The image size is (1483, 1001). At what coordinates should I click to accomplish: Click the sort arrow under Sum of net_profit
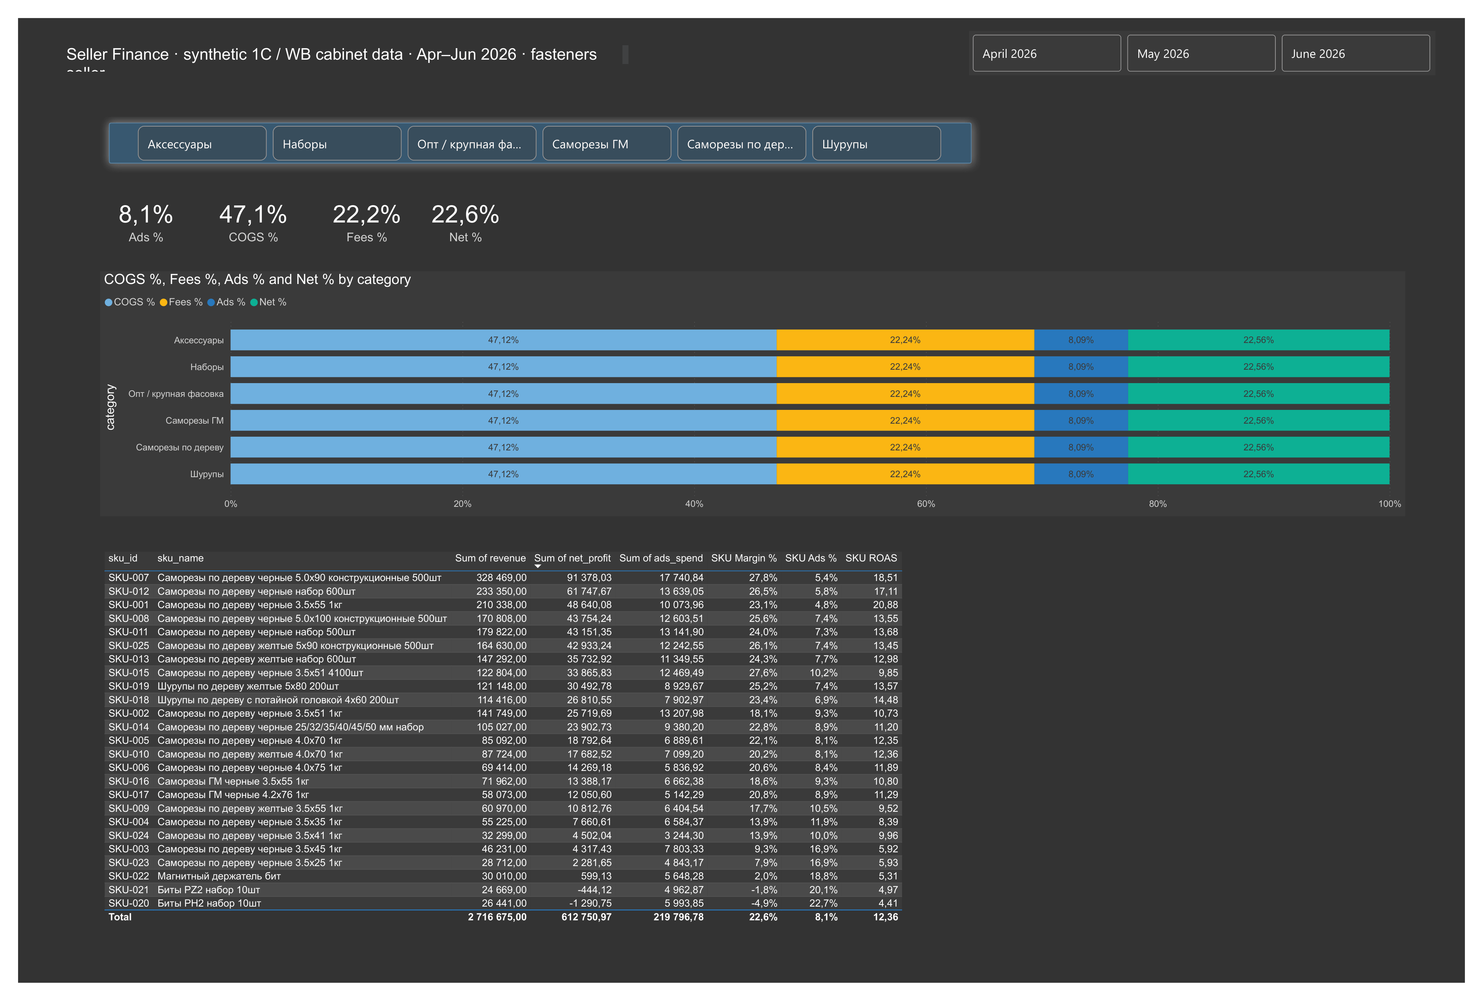pyautogui.click(x=538, y=566)
